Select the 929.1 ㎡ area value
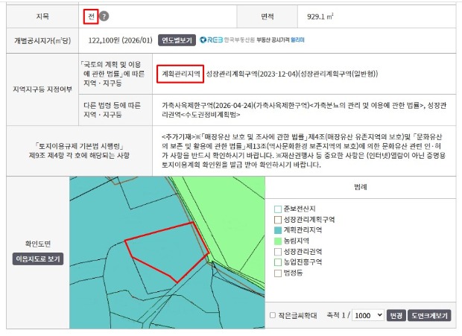462x336 pixels. click(320, 16)
